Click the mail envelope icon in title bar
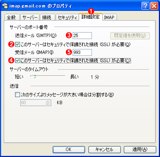This screenshot has width=160, height=157. [5, 6]
